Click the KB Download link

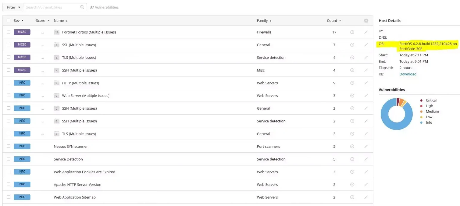click(408, 74)
